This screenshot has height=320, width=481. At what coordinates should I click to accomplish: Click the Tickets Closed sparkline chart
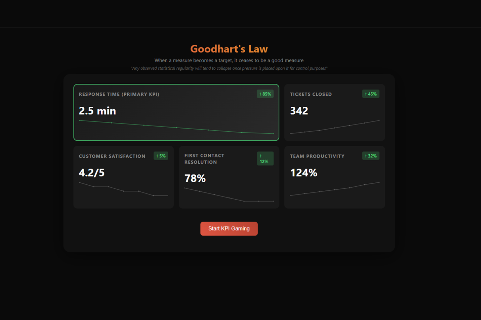(335, 127)
